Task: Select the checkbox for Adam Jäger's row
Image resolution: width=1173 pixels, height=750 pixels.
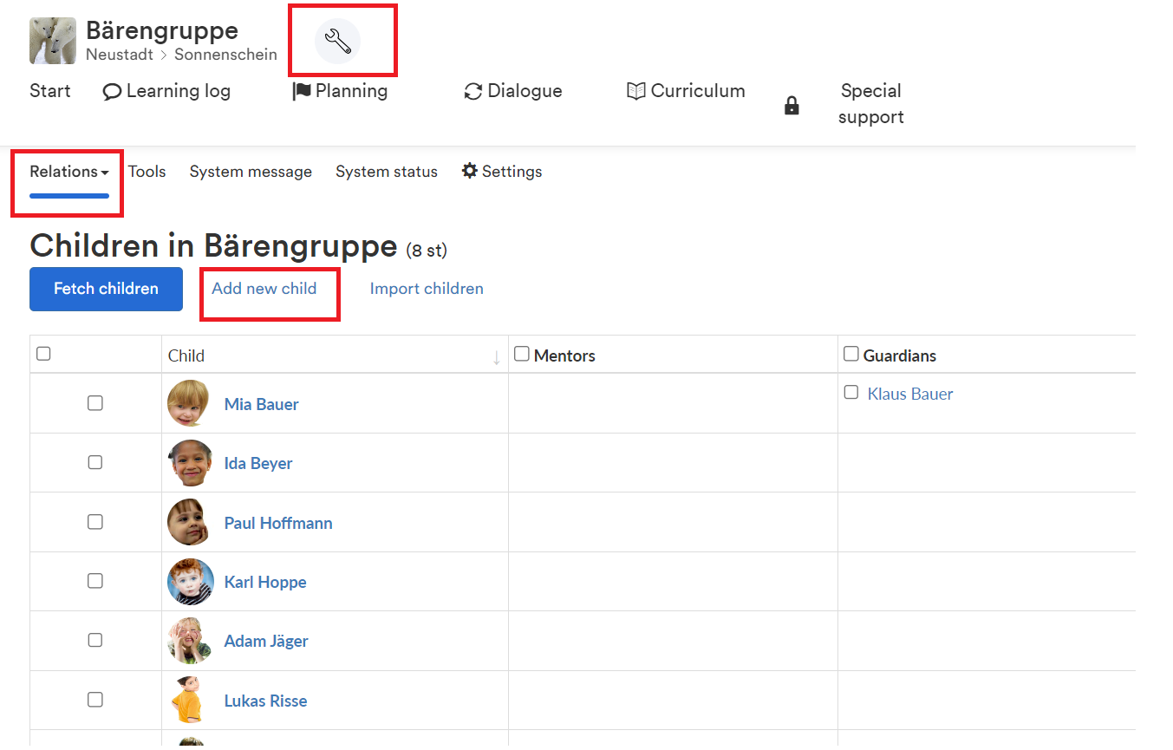Action: [95, 640]
